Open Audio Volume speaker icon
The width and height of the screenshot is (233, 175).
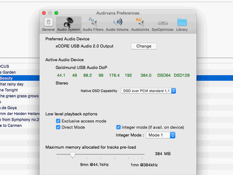click(118, 22)
